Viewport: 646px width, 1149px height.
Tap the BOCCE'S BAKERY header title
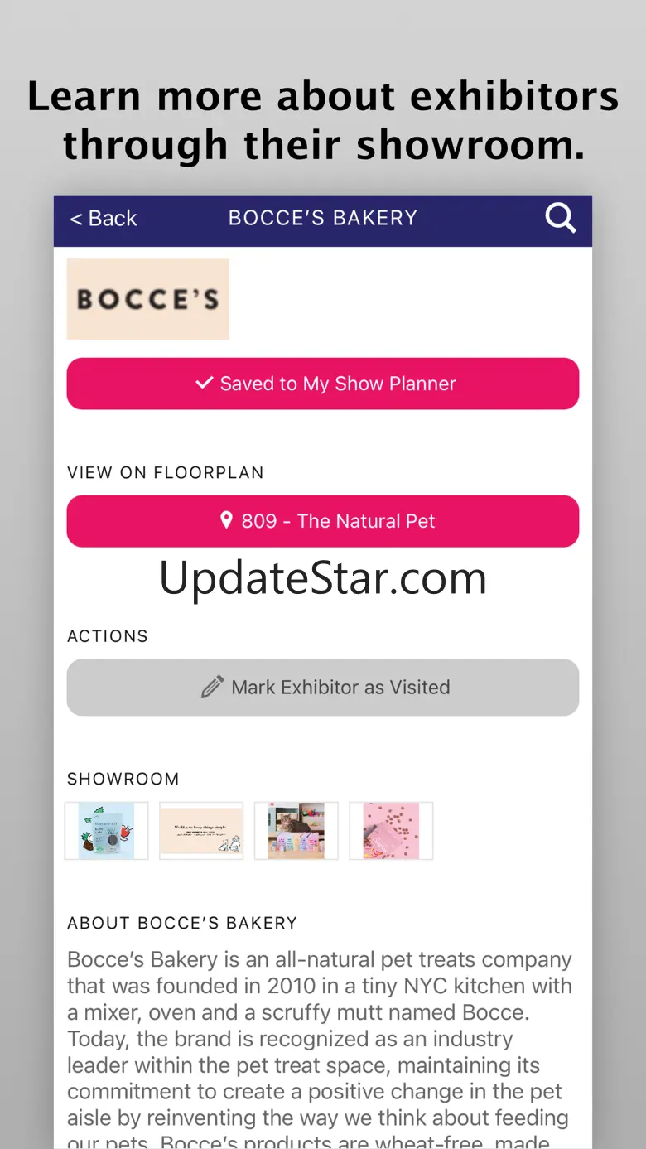(x=323, y=218)
